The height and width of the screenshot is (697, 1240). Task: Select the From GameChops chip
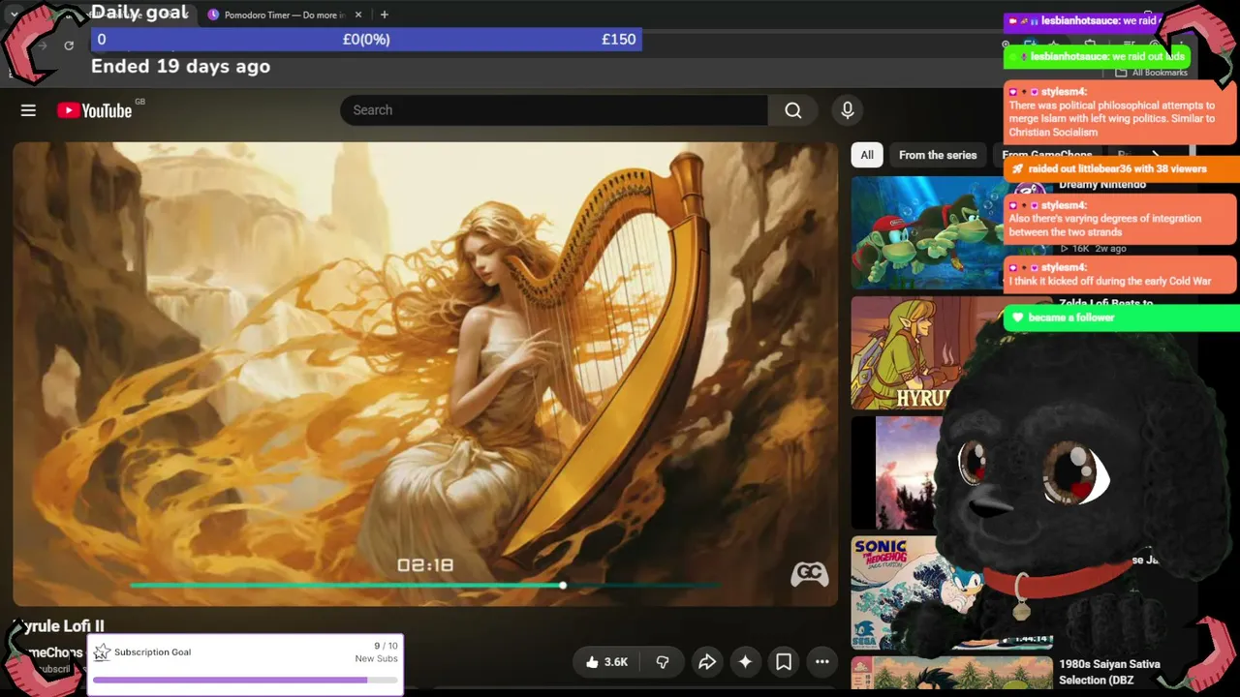(1046, 155)
